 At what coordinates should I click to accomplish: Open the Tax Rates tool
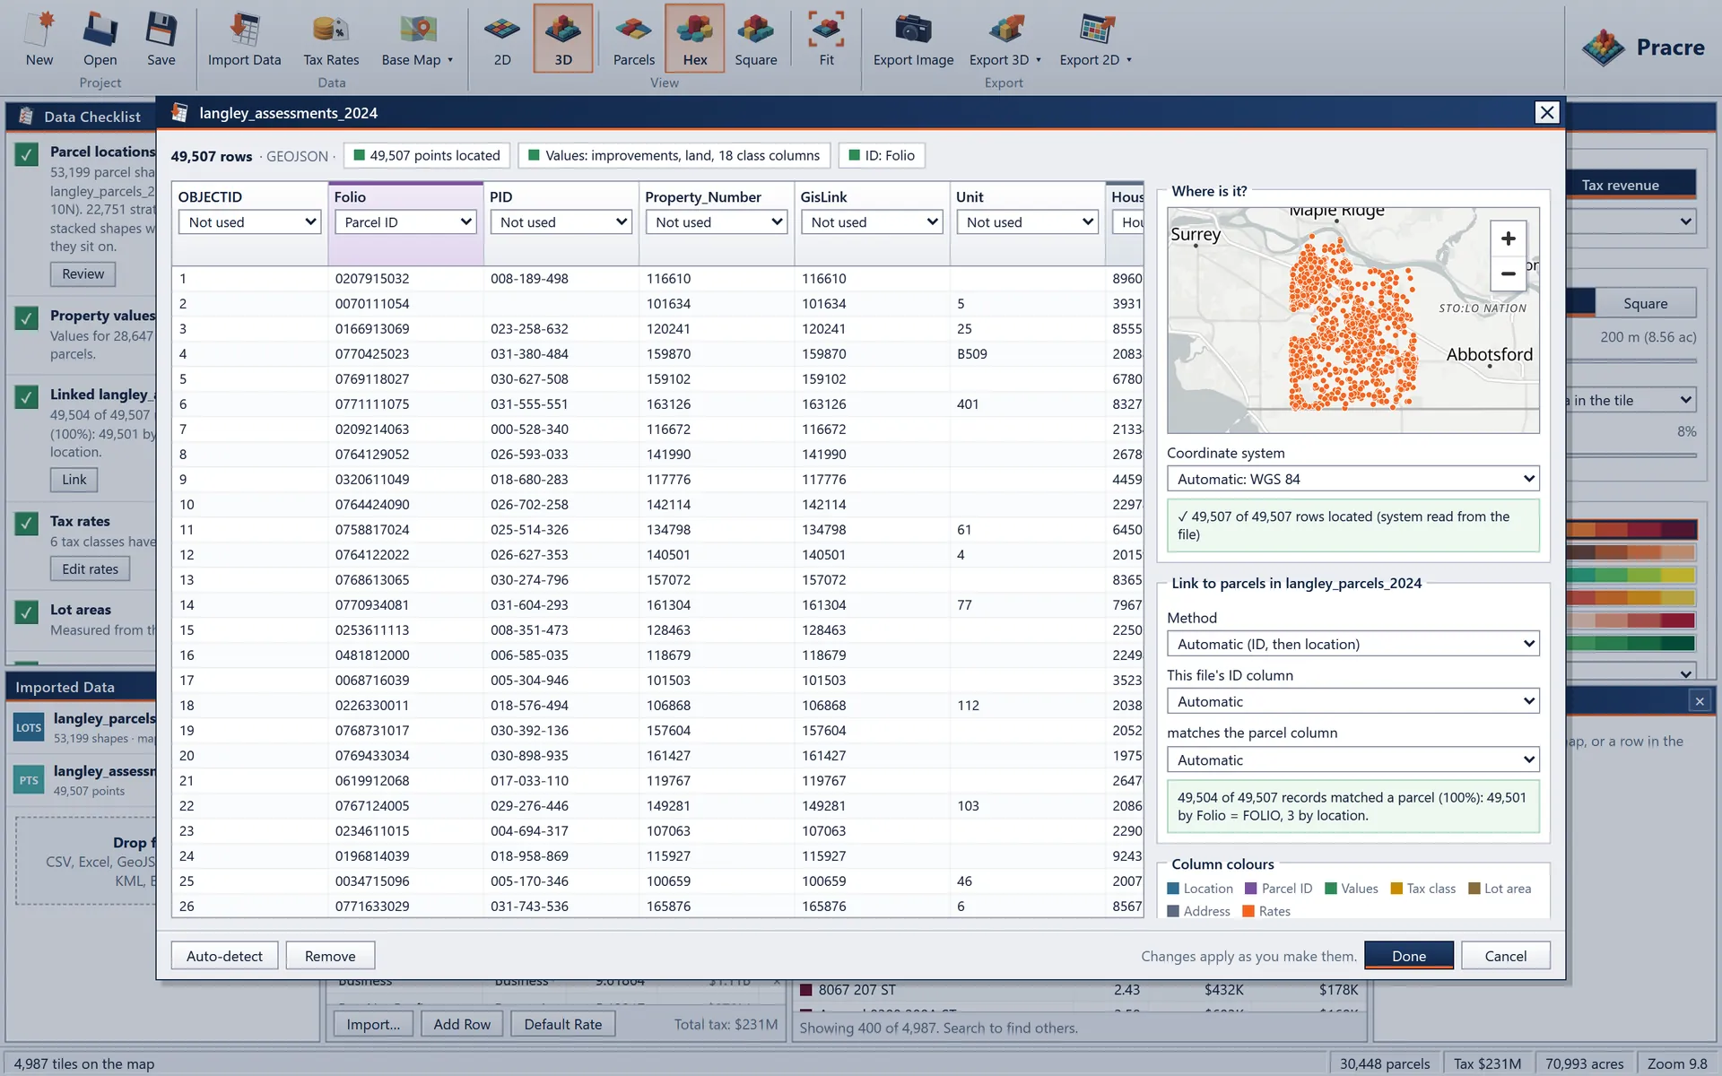(331, 30)
